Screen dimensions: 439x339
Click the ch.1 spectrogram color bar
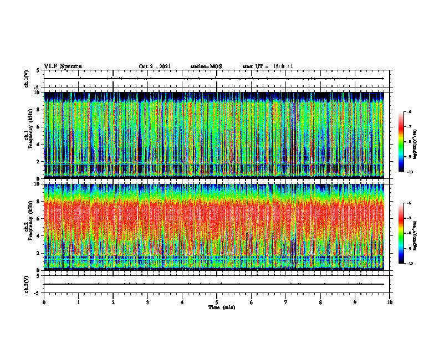click(401, 142)
